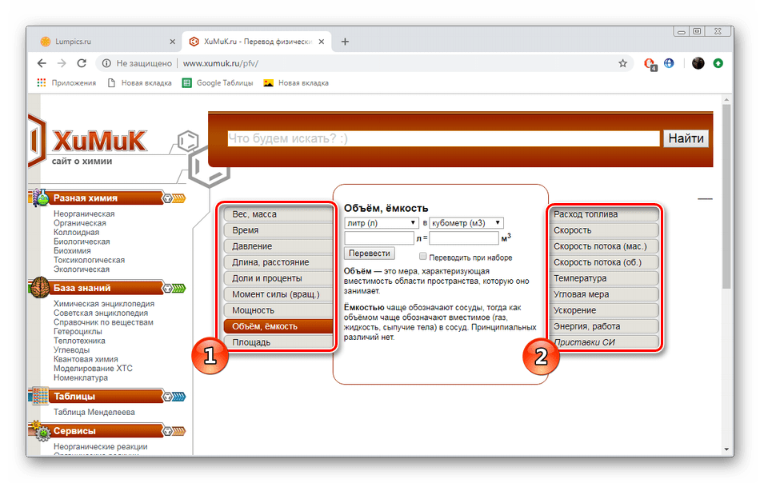
Task: Go back with the browser back arrow
Action: [x=42, y=63]
